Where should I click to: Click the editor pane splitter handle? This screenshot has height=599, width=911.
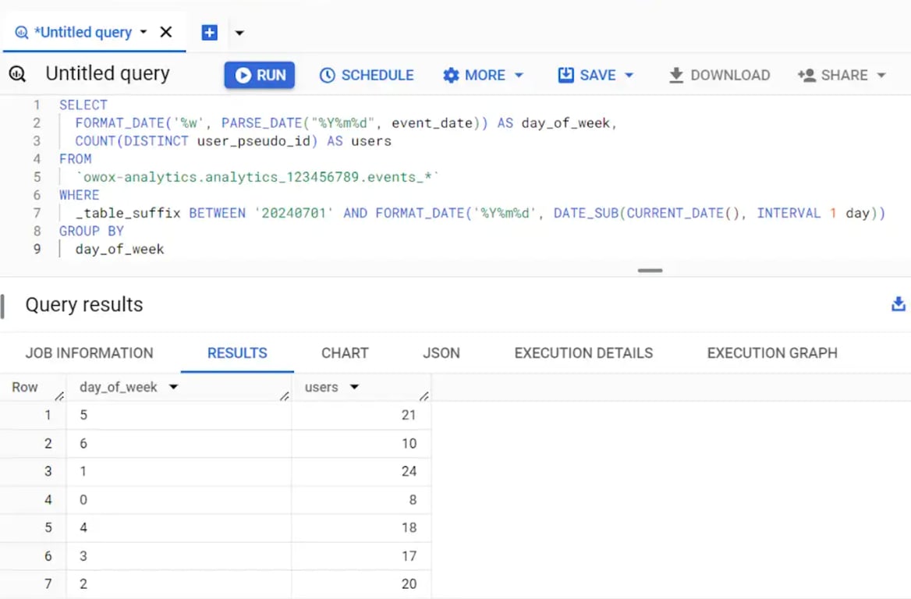pyautogui.click(x=650, y=270)
